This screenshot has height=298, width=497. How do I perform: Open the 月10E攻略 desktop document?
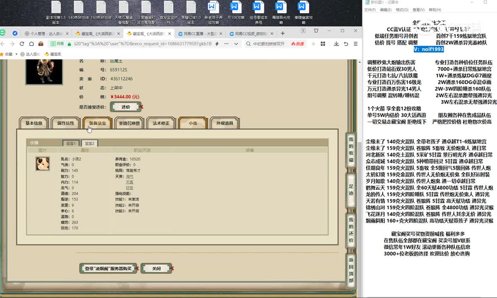pyautogui.click(x=234, y=12)
